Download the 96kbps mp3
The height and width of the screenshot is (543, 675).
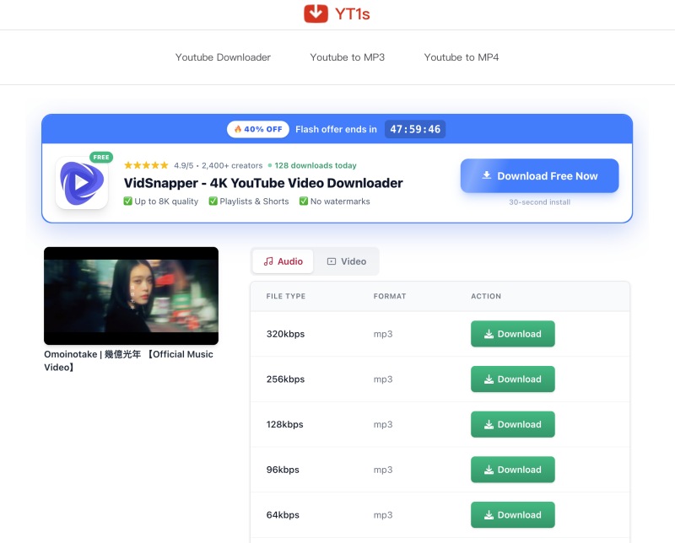513,469
